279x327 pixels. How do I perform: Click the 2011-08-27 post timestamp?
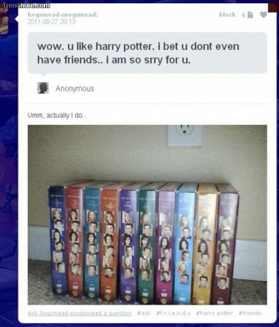click(51, 22)
